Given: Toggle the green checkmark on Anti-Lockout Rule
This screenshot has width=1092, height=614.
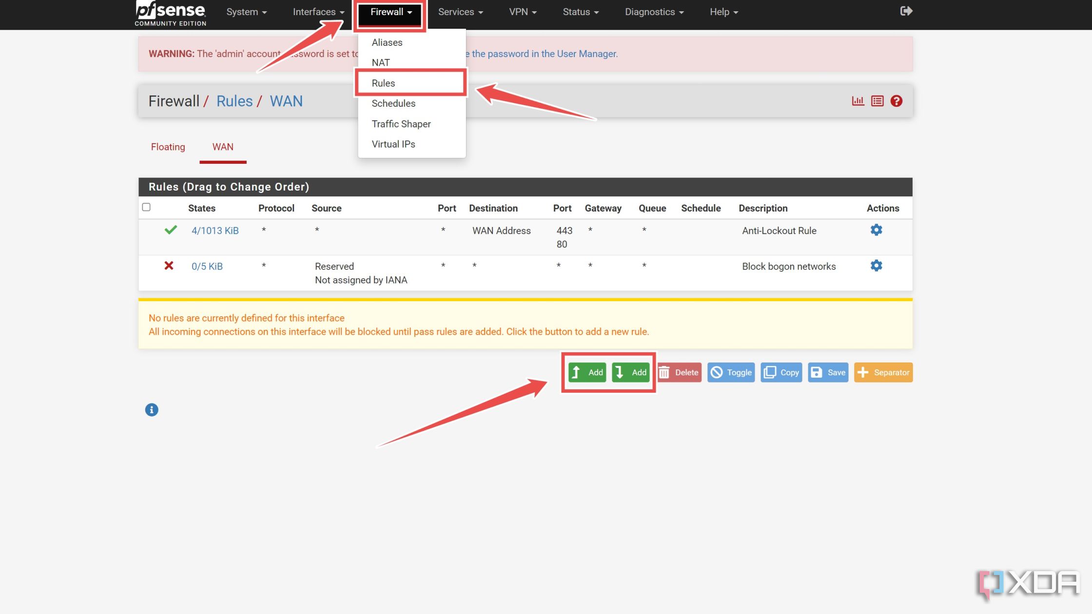Looking at the screenshot, I should point(170,230).
